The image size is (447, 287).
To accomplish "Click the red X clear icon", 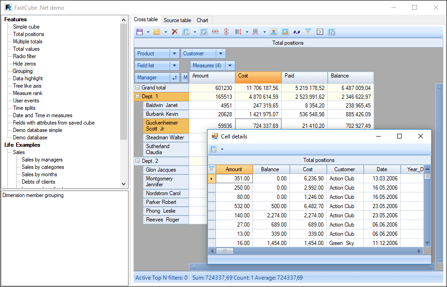I will click(175, 32).
